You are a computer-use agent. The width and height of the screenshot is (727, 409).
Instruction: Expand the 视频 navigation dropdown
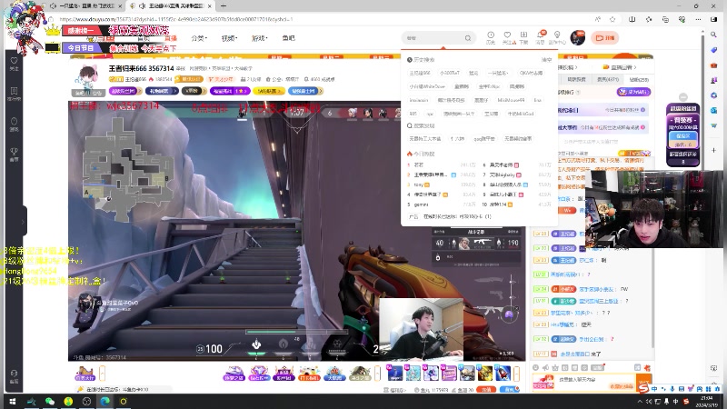(x=228, y=38)
